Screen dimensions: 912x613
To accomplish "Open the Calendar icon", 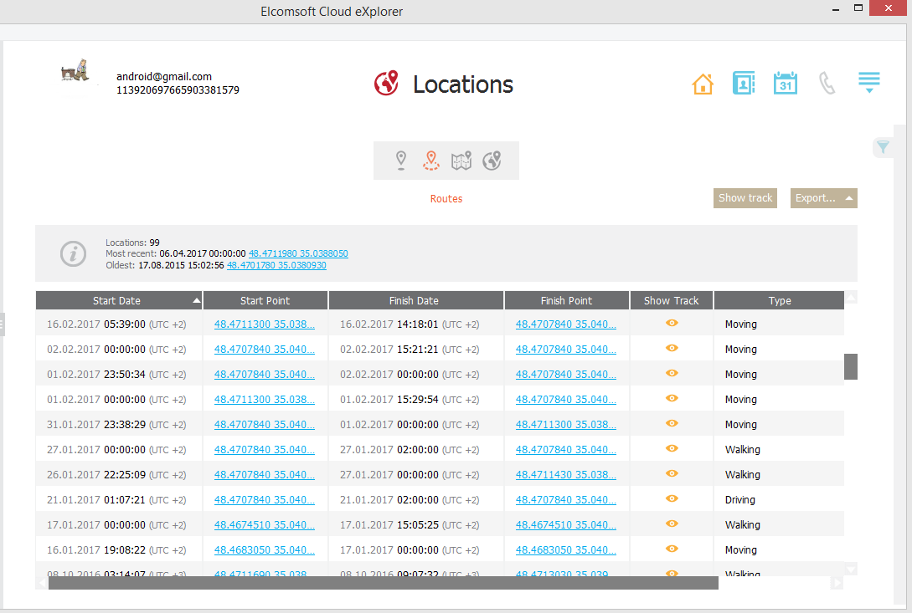I will coord(786,83).
